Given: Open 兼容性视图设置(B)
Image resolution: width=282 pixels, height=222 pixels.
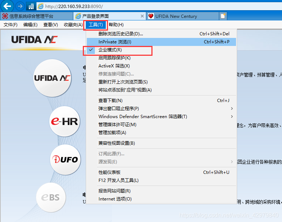Looking at the screenshot, I should (x=161, y=143).
